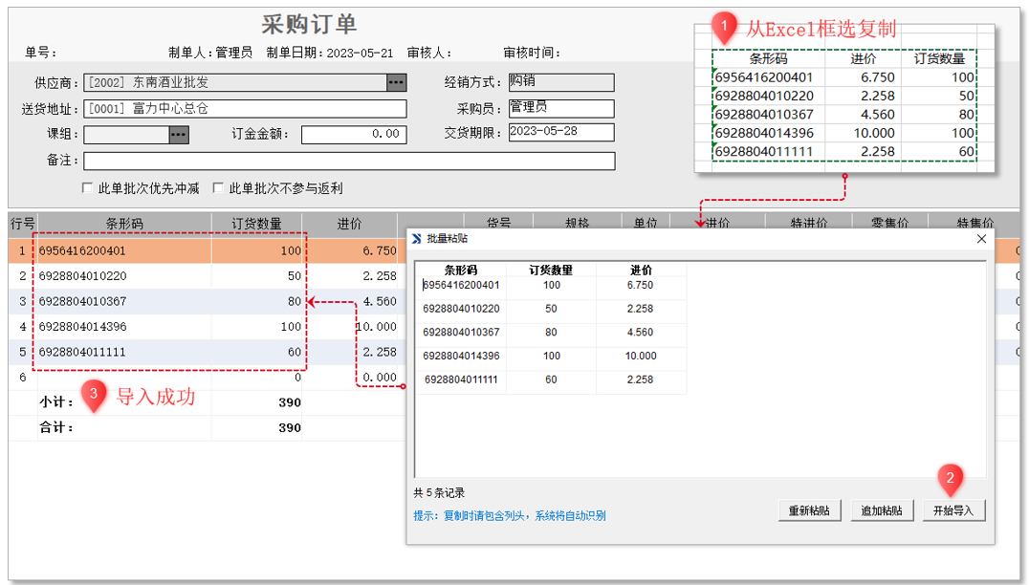Click the 特进价 column header

(x=808, y=223)
